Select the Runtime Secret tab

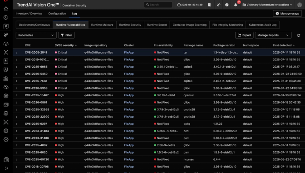tap(157, 25)
